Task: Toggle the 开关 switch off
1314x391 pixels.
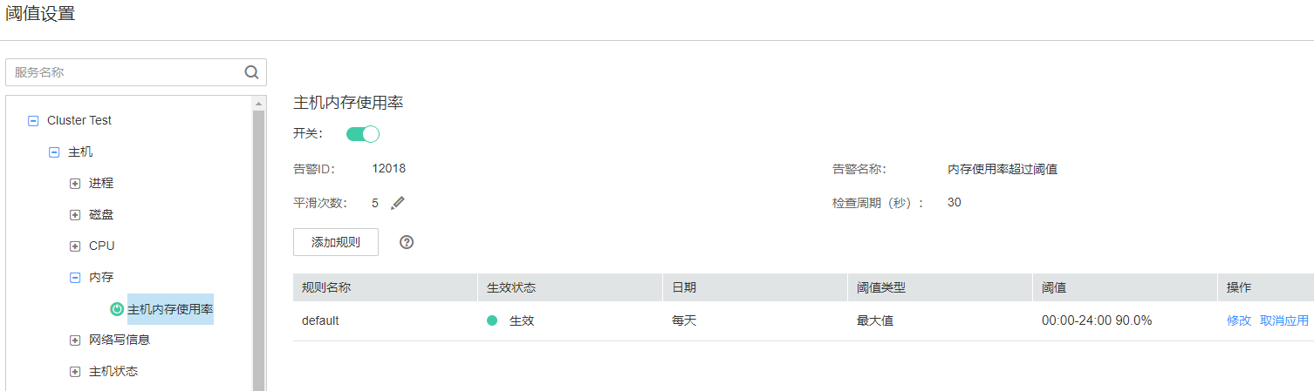Action: pyautogui.click(x=363, y=134)
